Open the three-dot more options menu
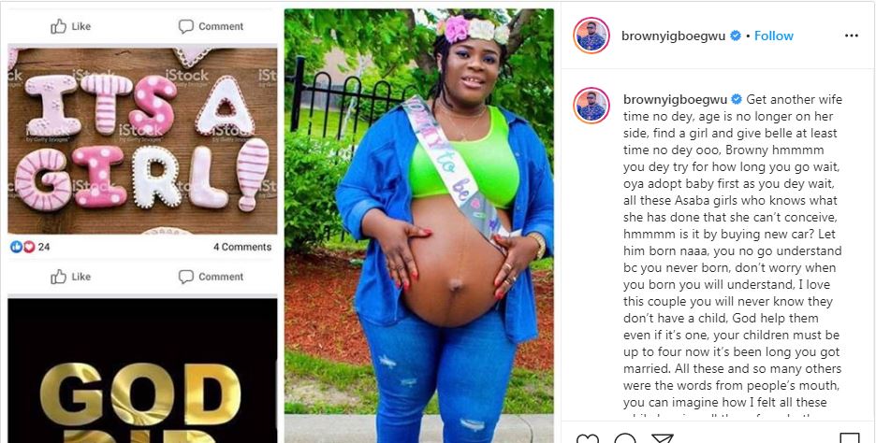 click(x=852, y=36)
